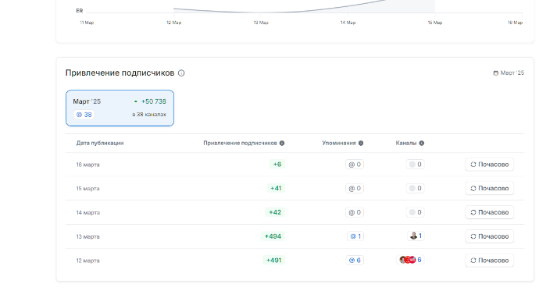This screenshot has width=539, height=305.
Task: Click mentions badge @ 0 for 16 марта
Action: tap(355, 165)
